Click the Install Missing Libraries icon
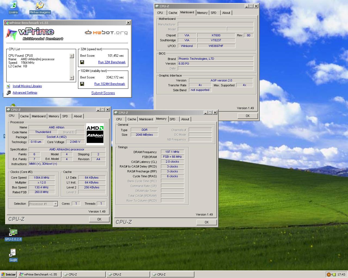348x278 pixels. [8, 86]
